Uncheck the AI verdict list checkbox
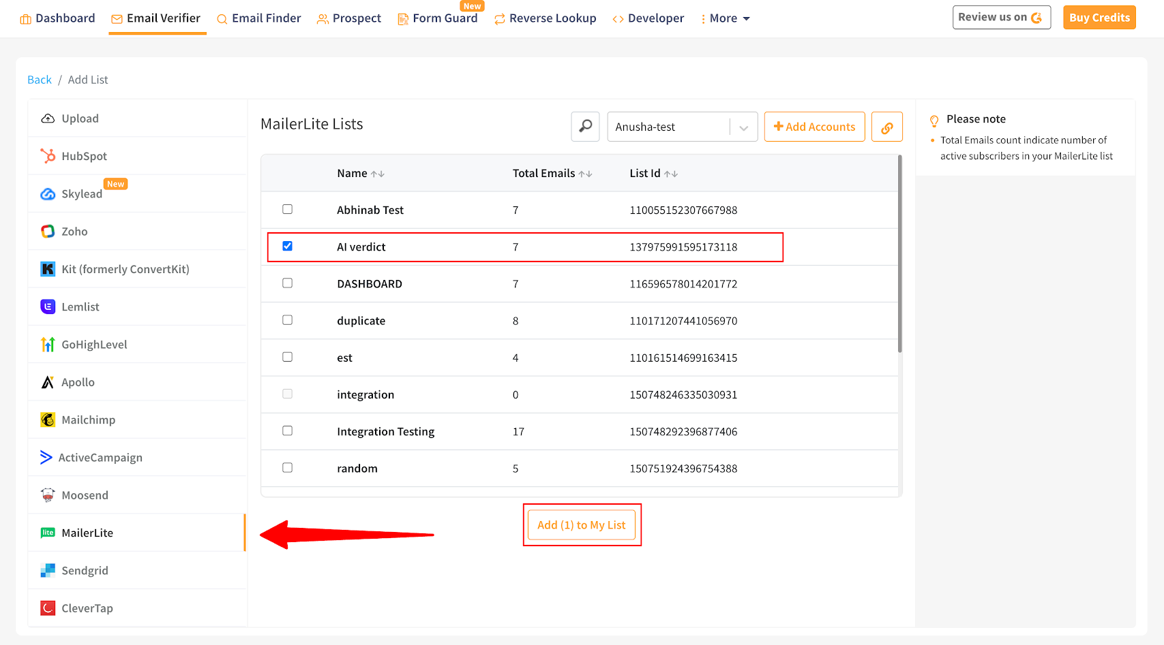 (287, 246)
